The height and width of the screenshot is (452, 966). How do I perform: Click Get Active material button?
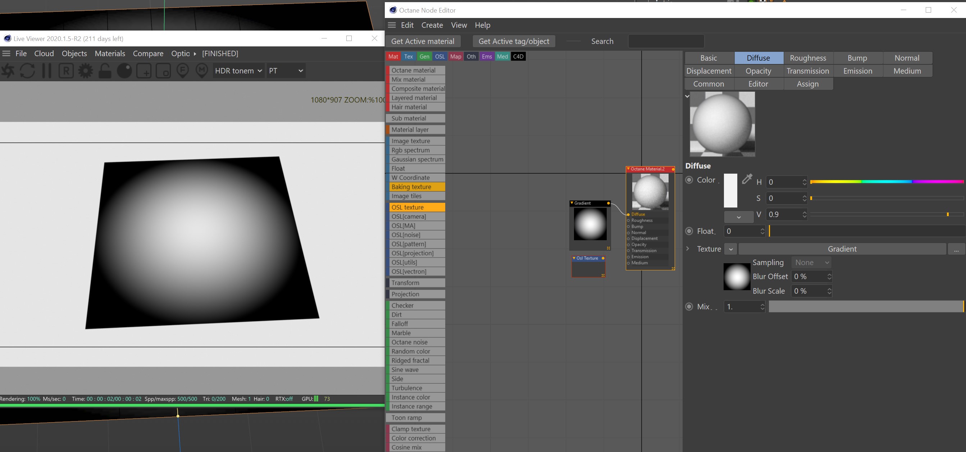point(423,41)
